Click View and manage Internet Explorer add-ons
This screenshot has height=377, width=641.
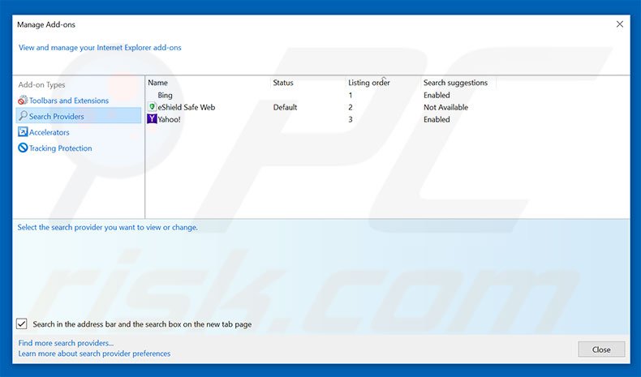[100, 47]
